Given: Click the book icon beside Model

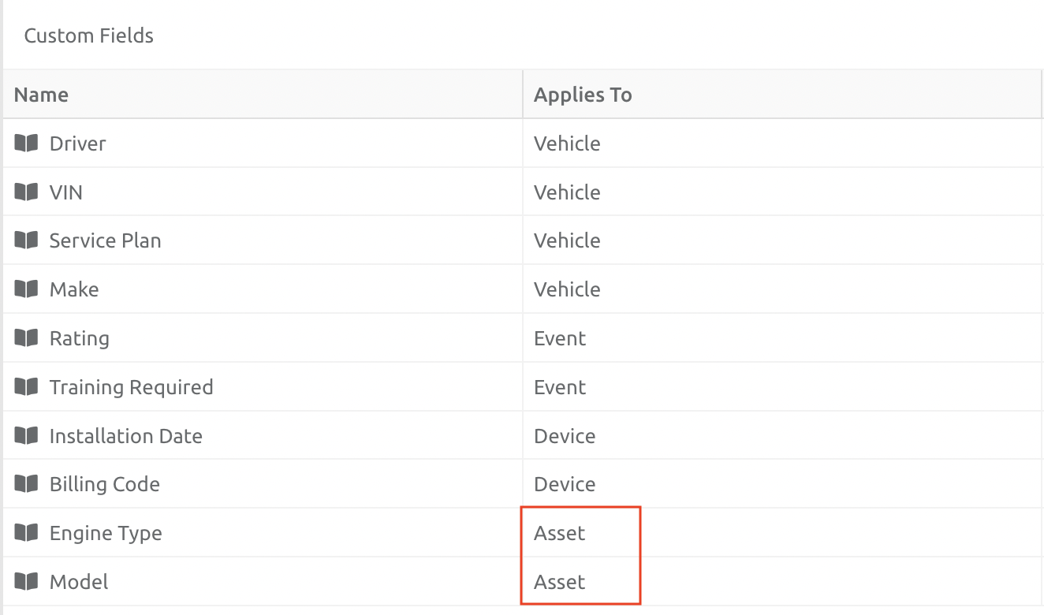Looking at the screenshot, I should (25, 581).
